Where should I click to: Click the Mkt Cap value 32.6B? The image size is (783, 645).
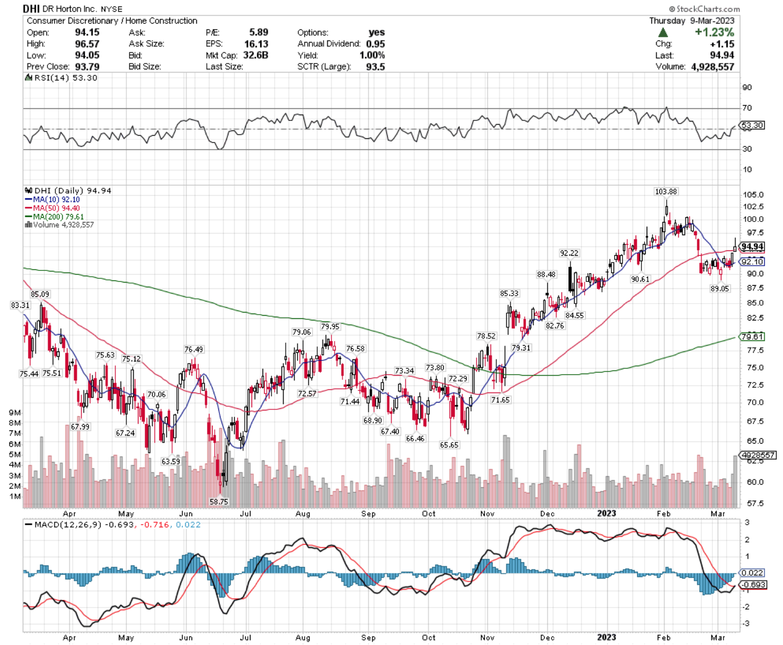click(255, 55)
